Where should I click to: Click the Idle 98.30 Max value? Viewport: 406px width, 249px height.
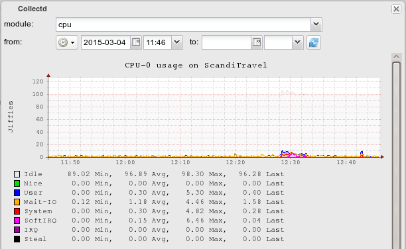click(192, 174)
